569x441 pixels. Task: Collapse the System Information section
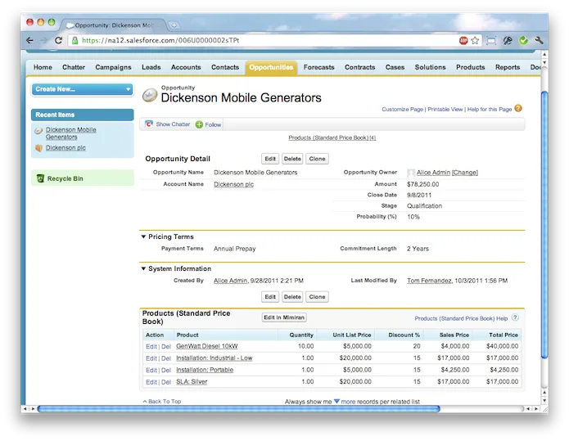pos(143,268)
